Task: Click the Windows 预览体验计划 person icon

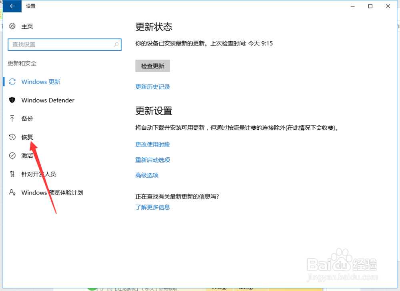Action: [12, 192]
